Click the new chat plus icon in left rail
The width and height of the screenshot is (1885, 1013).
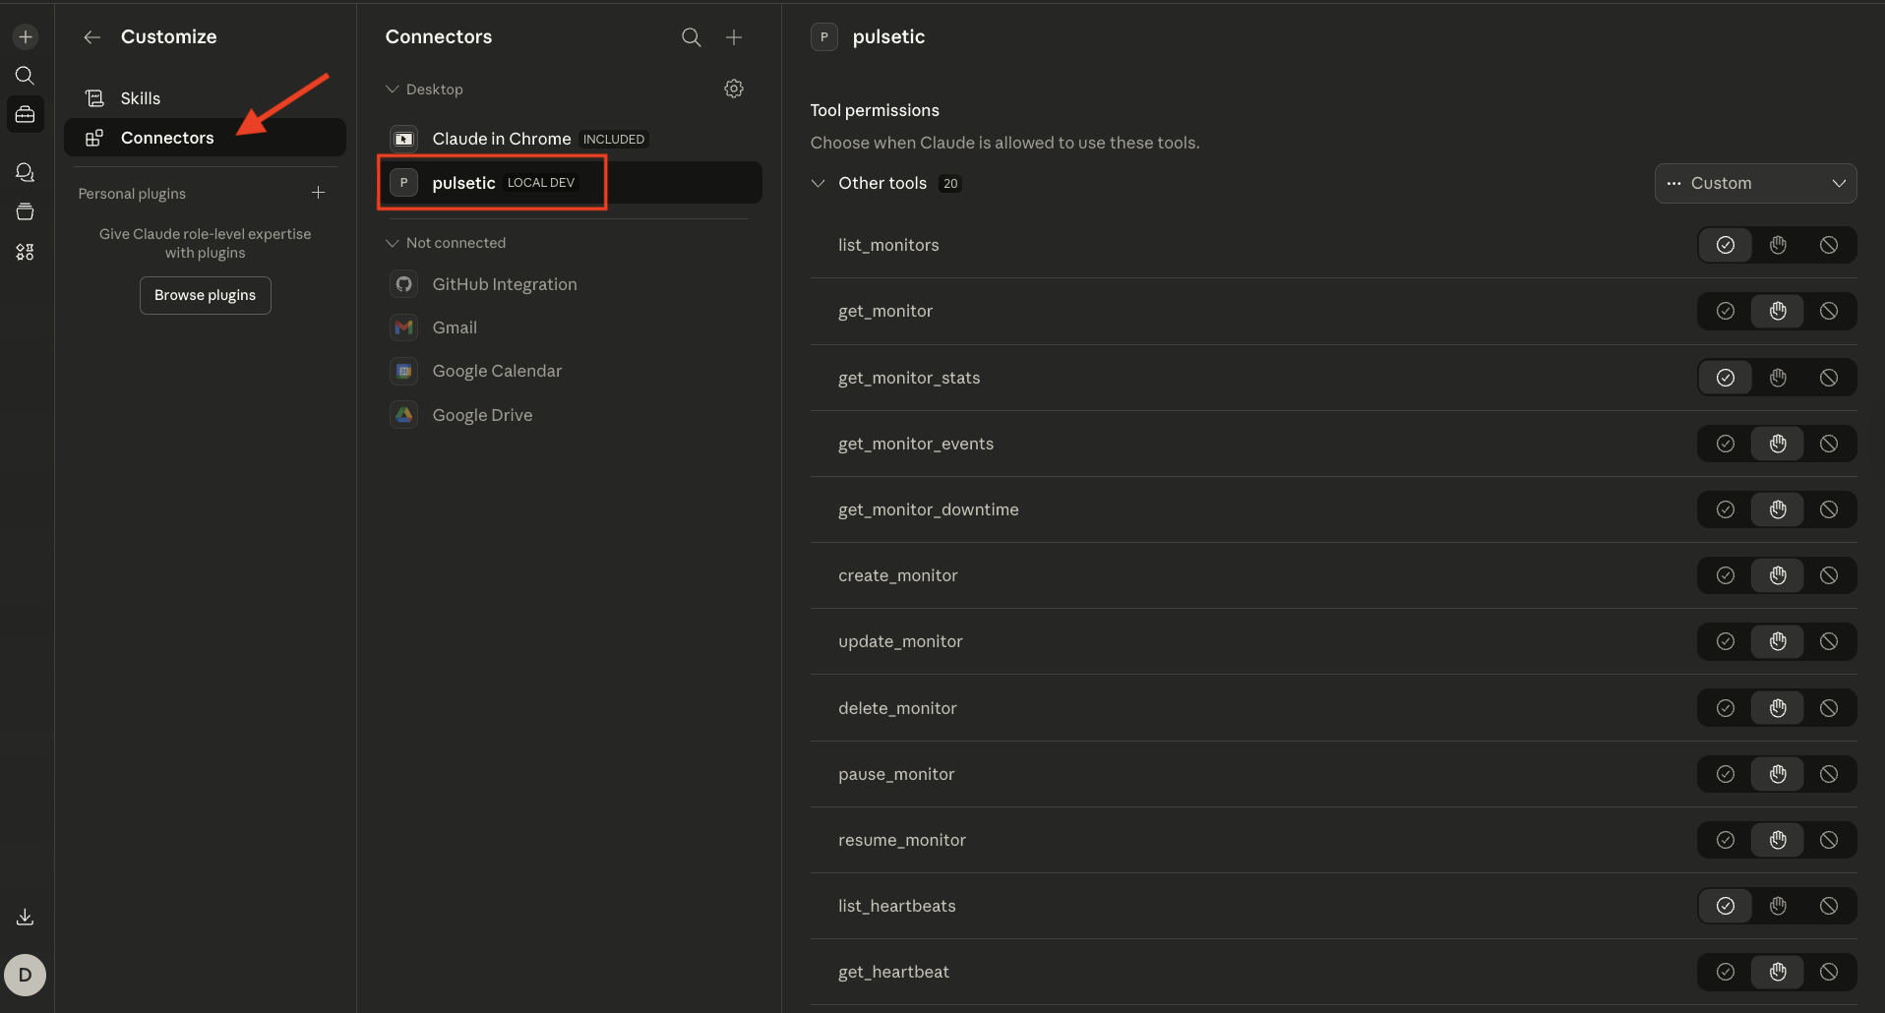click(x=26, y=37)
